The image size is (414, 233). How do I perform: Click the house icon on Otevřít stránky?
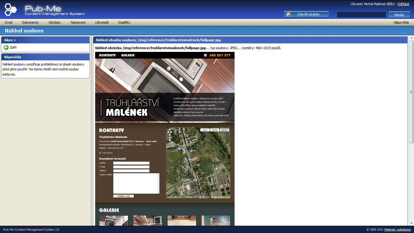[289, 14]
